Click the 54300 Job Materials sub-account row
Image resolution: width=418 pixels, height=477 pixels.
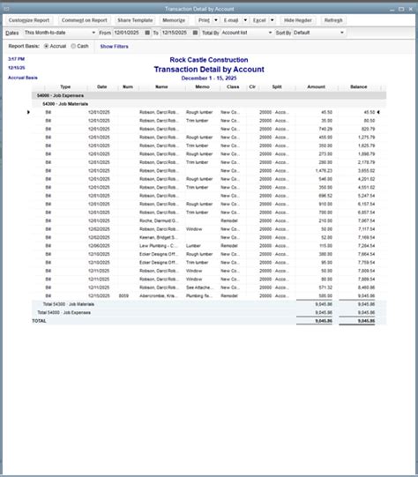pyautogui.click(x=209, y=104)
